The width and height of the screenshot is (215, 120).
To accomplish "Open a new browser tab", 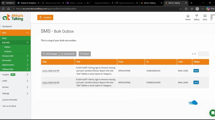I will click(x=191, y=3).
